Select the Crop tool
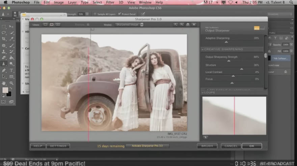The height and width of the screenshot is (166, 297). point(4,39)
